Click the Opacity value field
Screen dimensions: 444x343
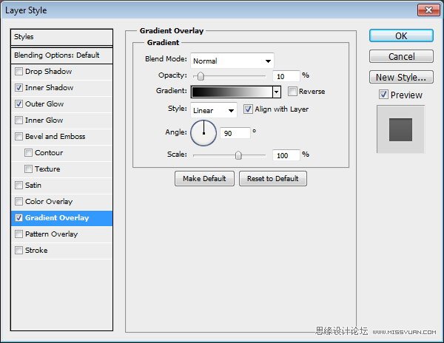coord(286,76)
